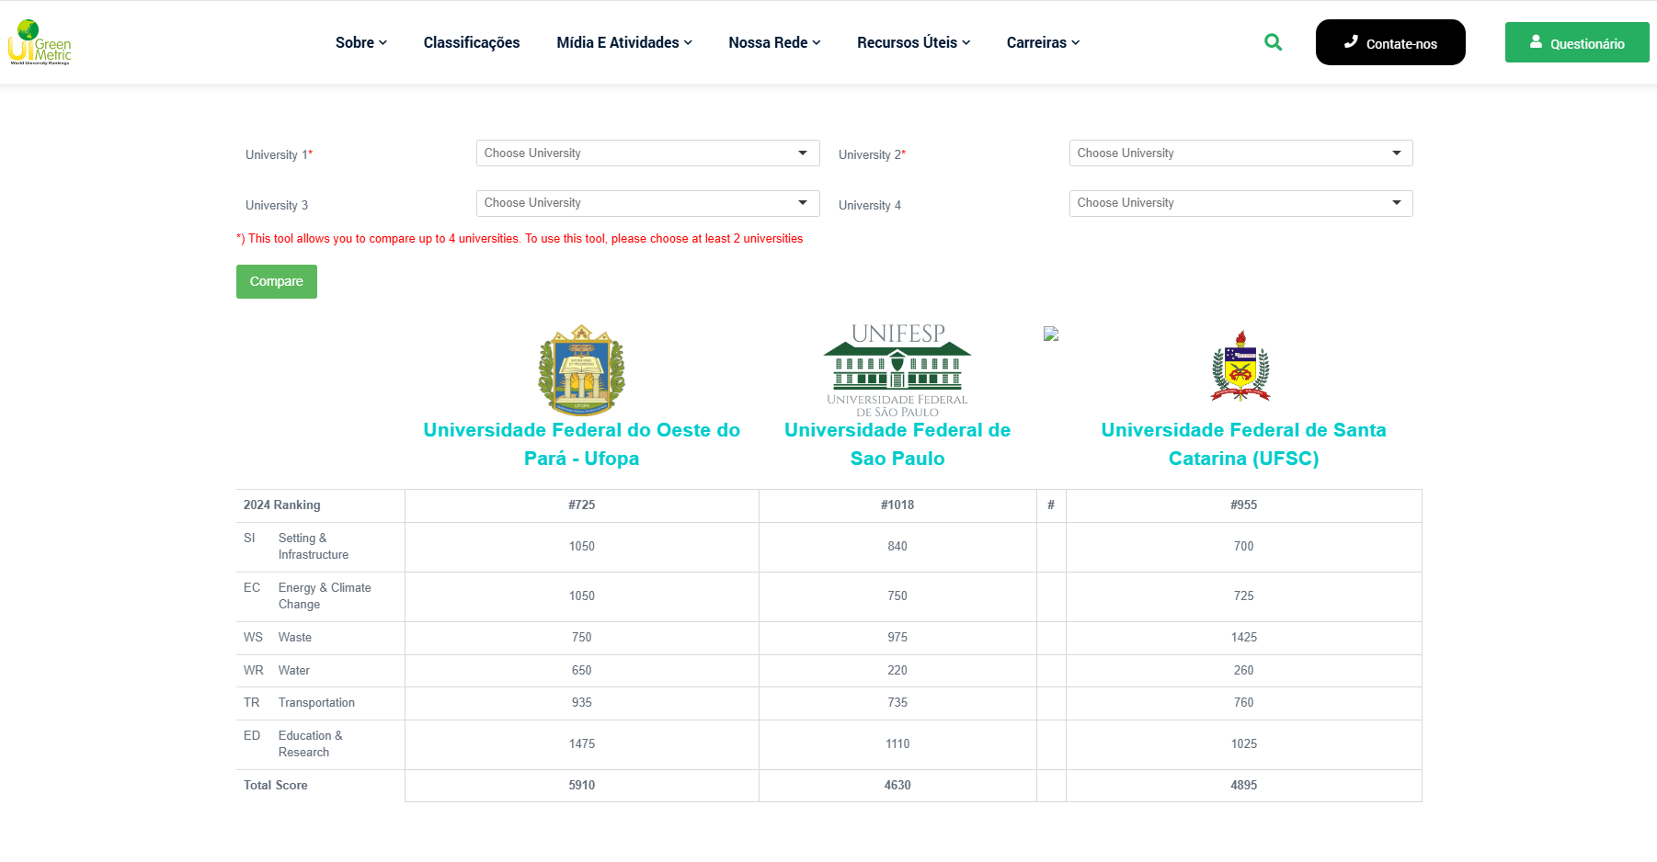
Task: Click the Energy value 725
Action: coord(1244,596)
